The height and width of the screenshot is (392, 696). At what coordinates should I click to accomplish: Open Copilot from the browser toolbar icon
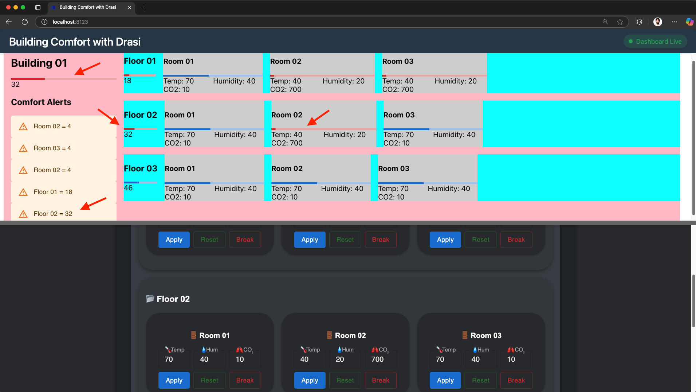689,22
